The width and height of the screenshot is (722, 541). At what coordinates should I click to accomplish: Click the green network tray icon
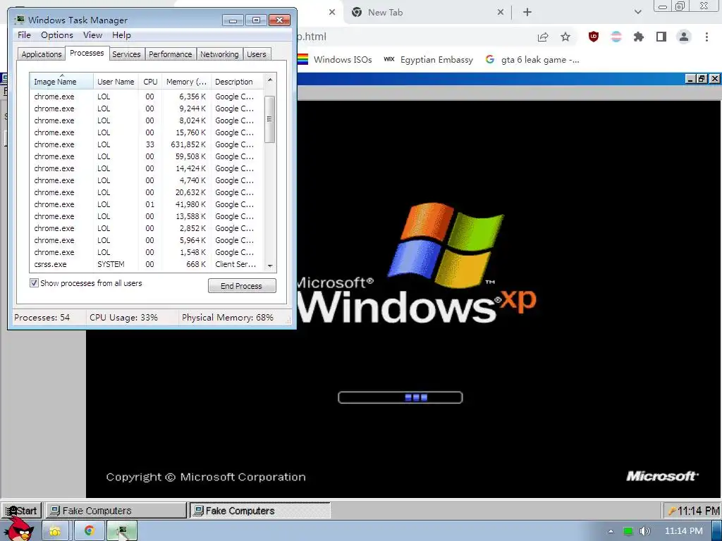[x=628, y=531]
